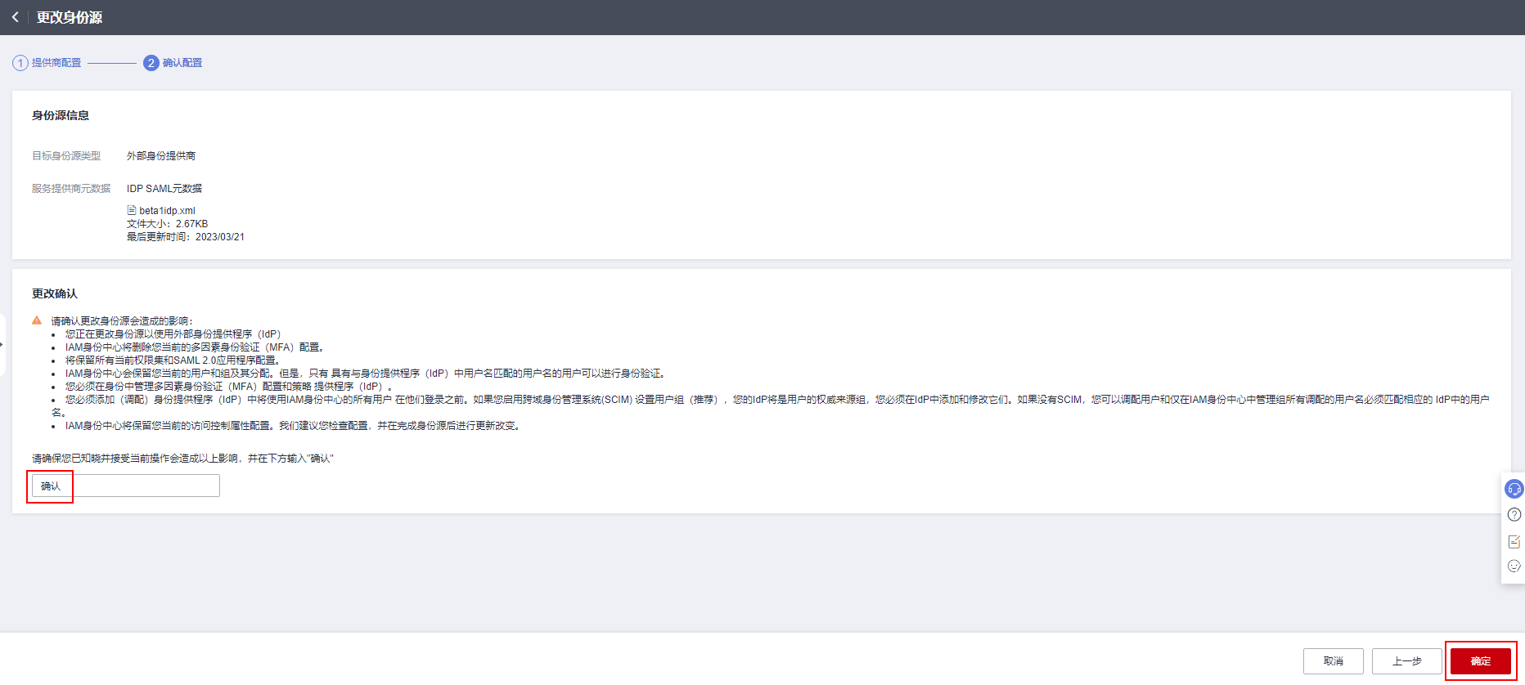
Task: Click the last updated date 2023/03/21
Action: pyautogui.click(x=220, y=236)
